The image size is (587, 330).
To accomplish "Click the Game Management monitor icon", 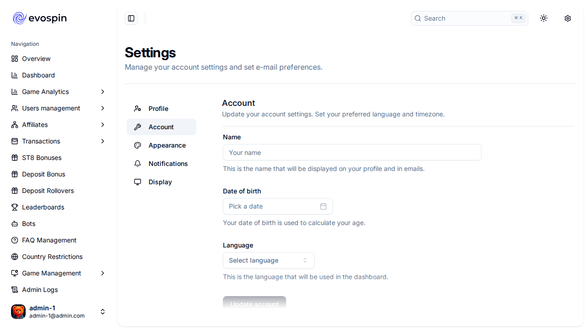I will [15, 273].
